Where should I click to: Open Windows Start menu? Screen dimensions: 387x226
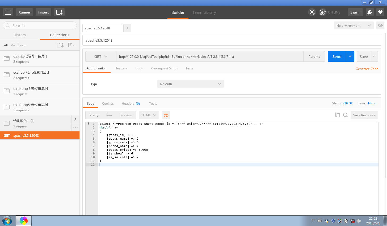[x=7, y=220]
